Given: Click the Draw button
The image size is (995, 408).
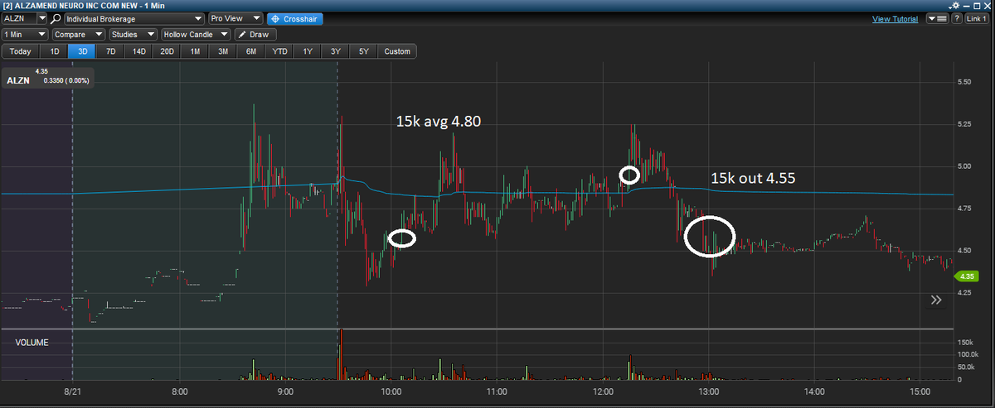Looking at the screenshot, I should tap(255, 35).
